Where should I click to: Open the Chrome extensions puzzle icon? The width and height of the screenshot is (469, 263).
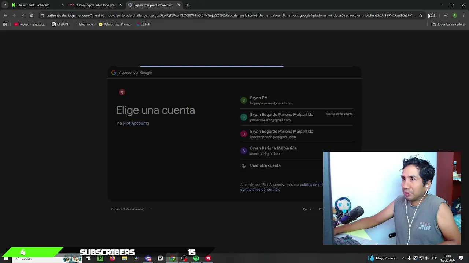(x=433, y=15)
